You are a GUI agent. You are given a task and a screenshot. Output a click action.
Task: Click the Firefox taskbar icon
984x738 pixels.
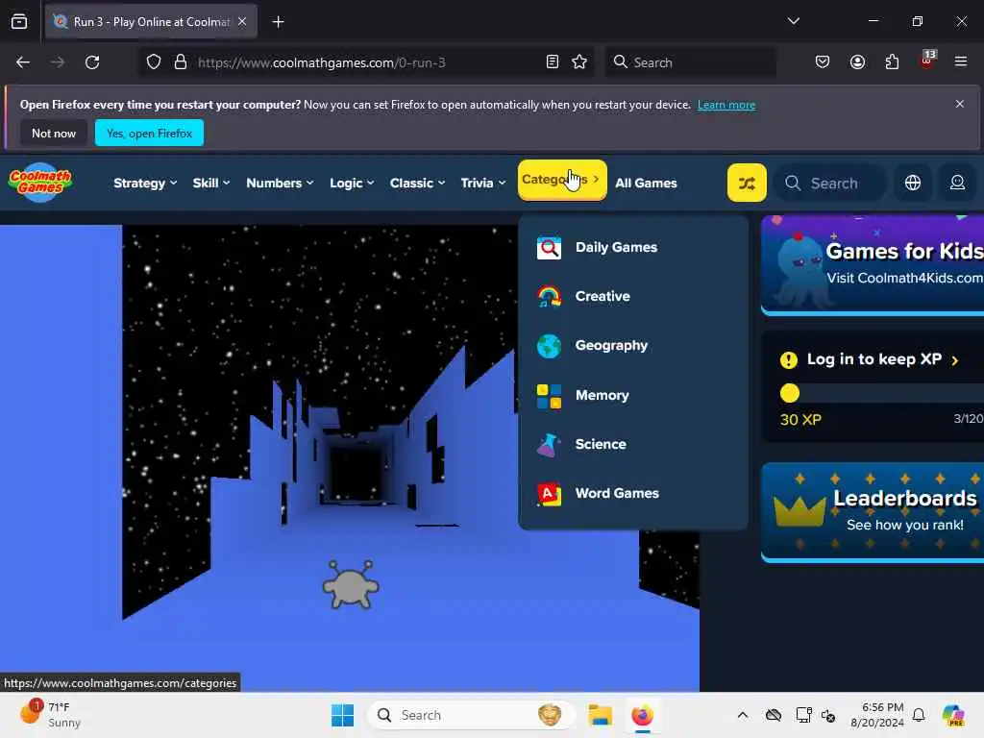pos(642,715)
